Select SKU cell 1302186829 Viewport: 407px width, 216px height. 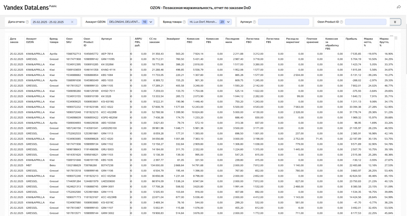pos(73,165)
